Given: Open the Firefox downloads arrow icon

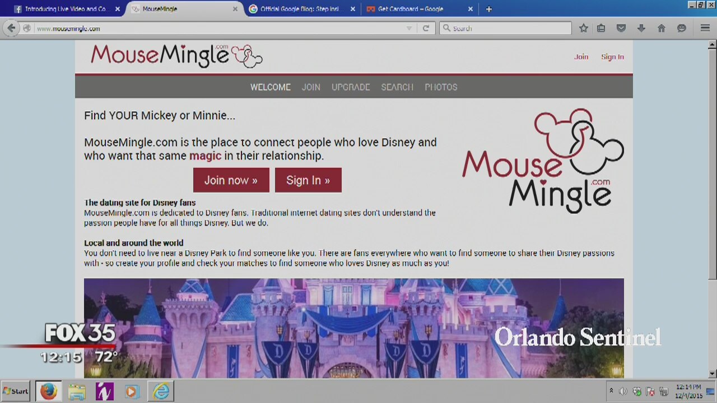Looking at the screenshot, I should click(641, 29).
